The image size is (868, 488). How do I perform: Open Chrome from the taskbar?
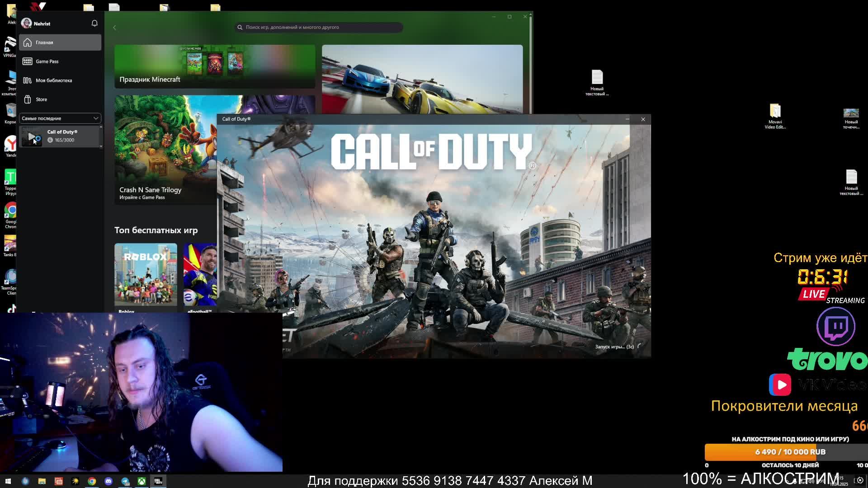[92, 481]
